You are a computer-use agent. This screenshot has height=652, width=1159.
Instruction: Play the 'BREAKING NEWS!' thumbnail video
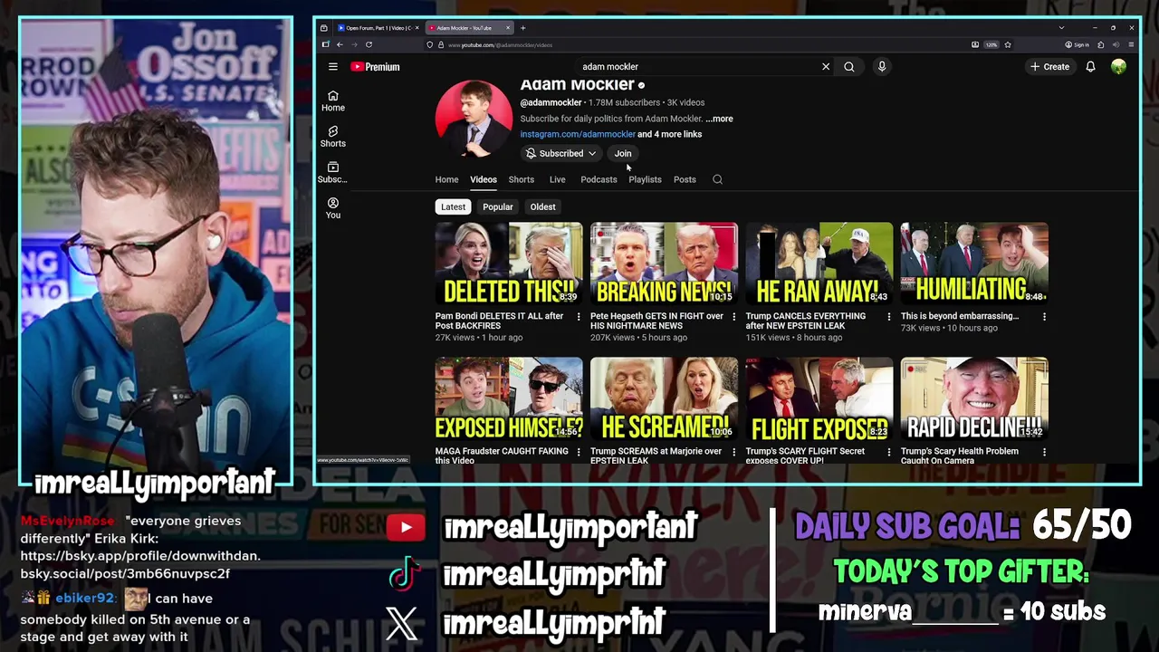[664, 264]
